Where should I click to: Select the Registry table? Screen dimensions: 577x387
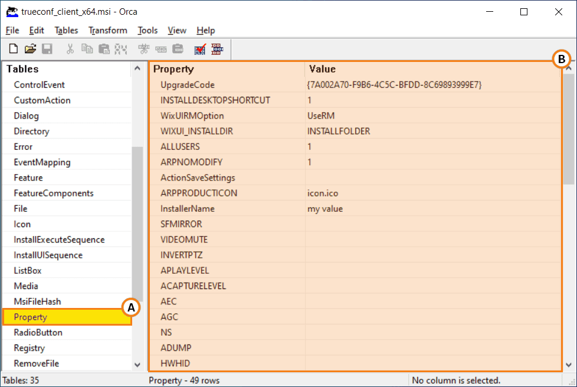click(67, 347)
